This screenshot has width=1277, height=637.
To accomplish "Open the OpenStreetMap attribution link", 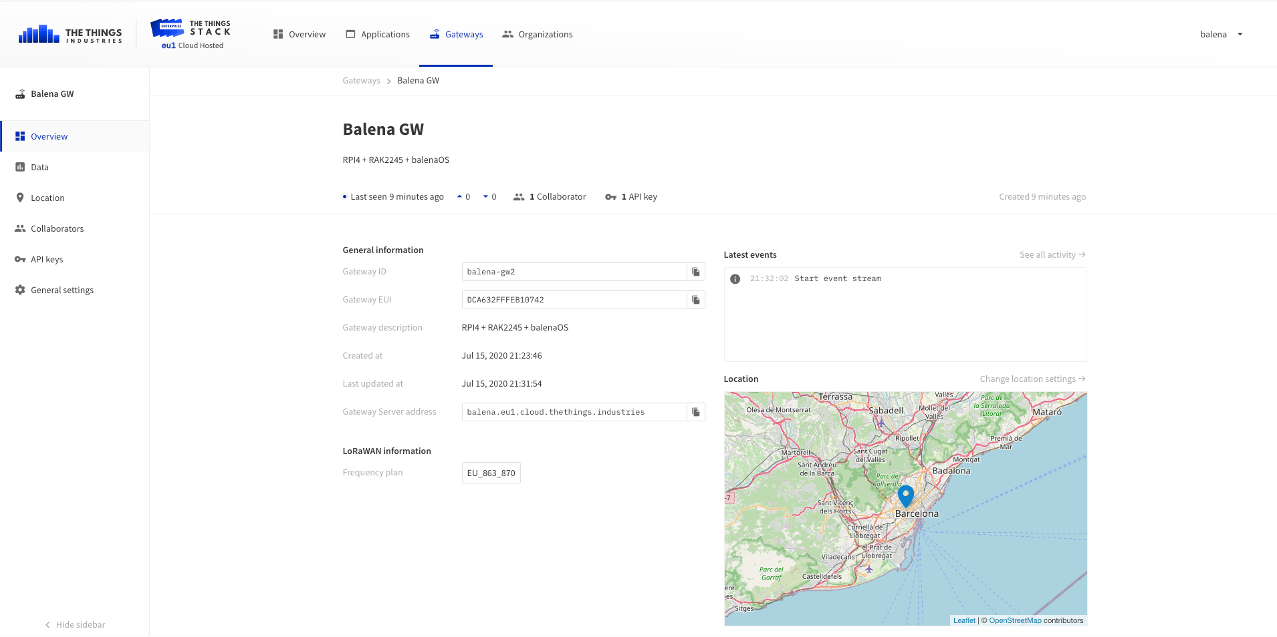I will pos(1014,621).
